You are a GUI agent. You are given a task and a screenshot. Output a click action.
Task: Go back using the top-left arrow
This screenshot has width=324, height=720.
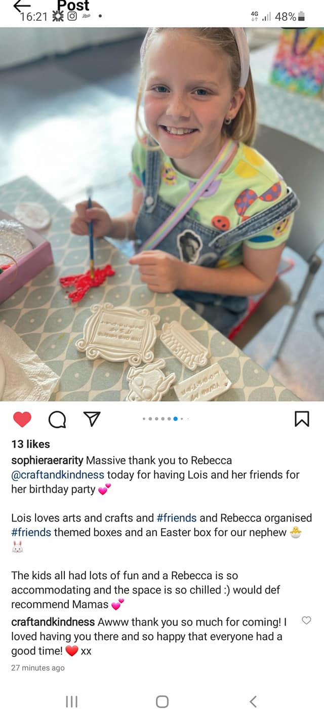22,6
